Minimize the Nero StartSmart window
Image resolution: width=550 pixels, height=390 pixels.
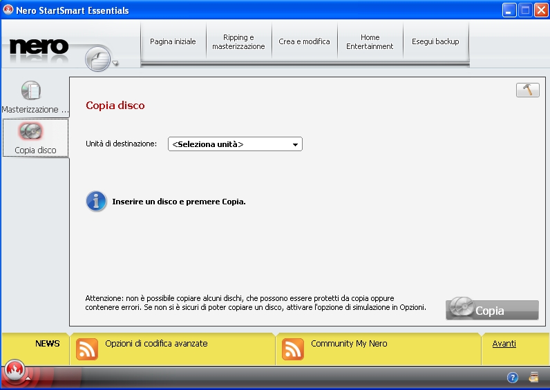click(509, 10)
